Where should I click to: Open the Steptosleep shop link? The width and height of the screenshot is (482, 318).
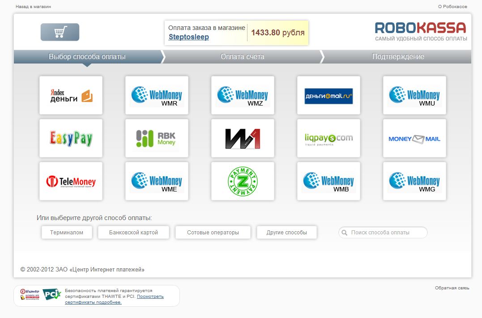(x=189, y=37)
